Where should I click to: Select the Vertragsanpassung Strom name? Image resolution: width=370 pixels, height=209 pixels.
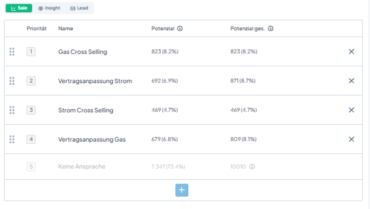[95, 81]
